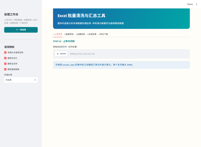
Task: Switch to the 3 设置规则 tab
Action: 80,34
